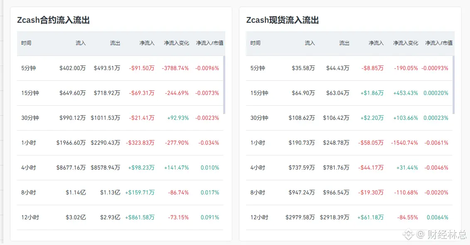Click the ratio -0.0096%
470x245 pixels.
pyautogui.click(x=207, y=68)
